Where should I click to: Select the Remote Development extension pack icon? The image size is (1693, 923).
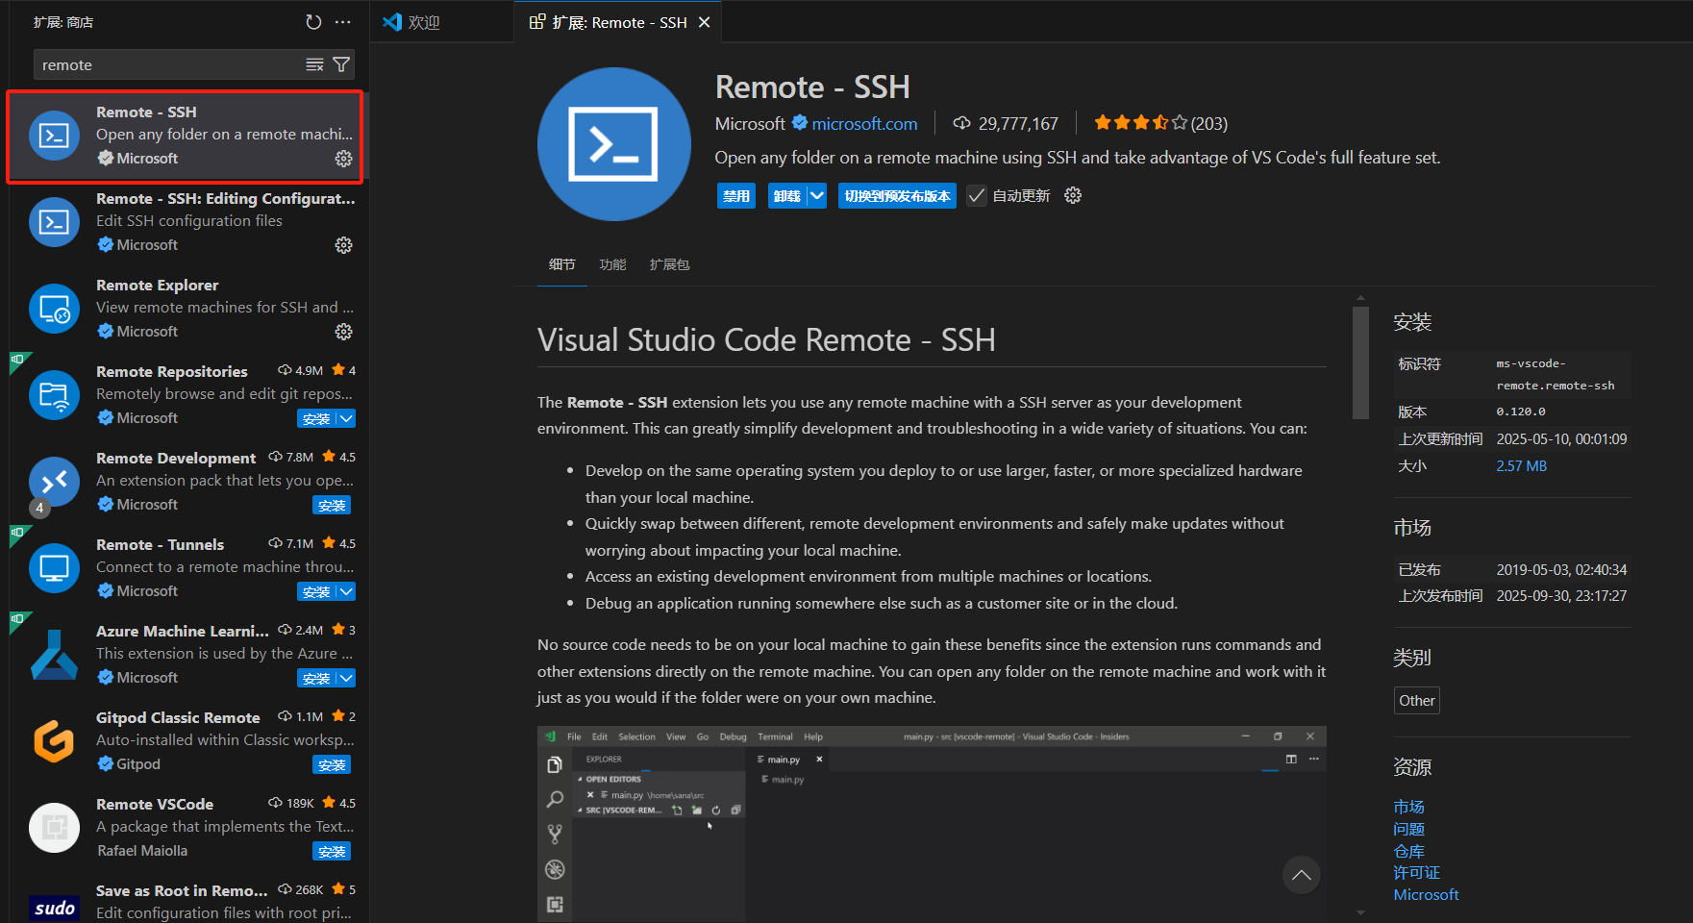pos(54,482)
